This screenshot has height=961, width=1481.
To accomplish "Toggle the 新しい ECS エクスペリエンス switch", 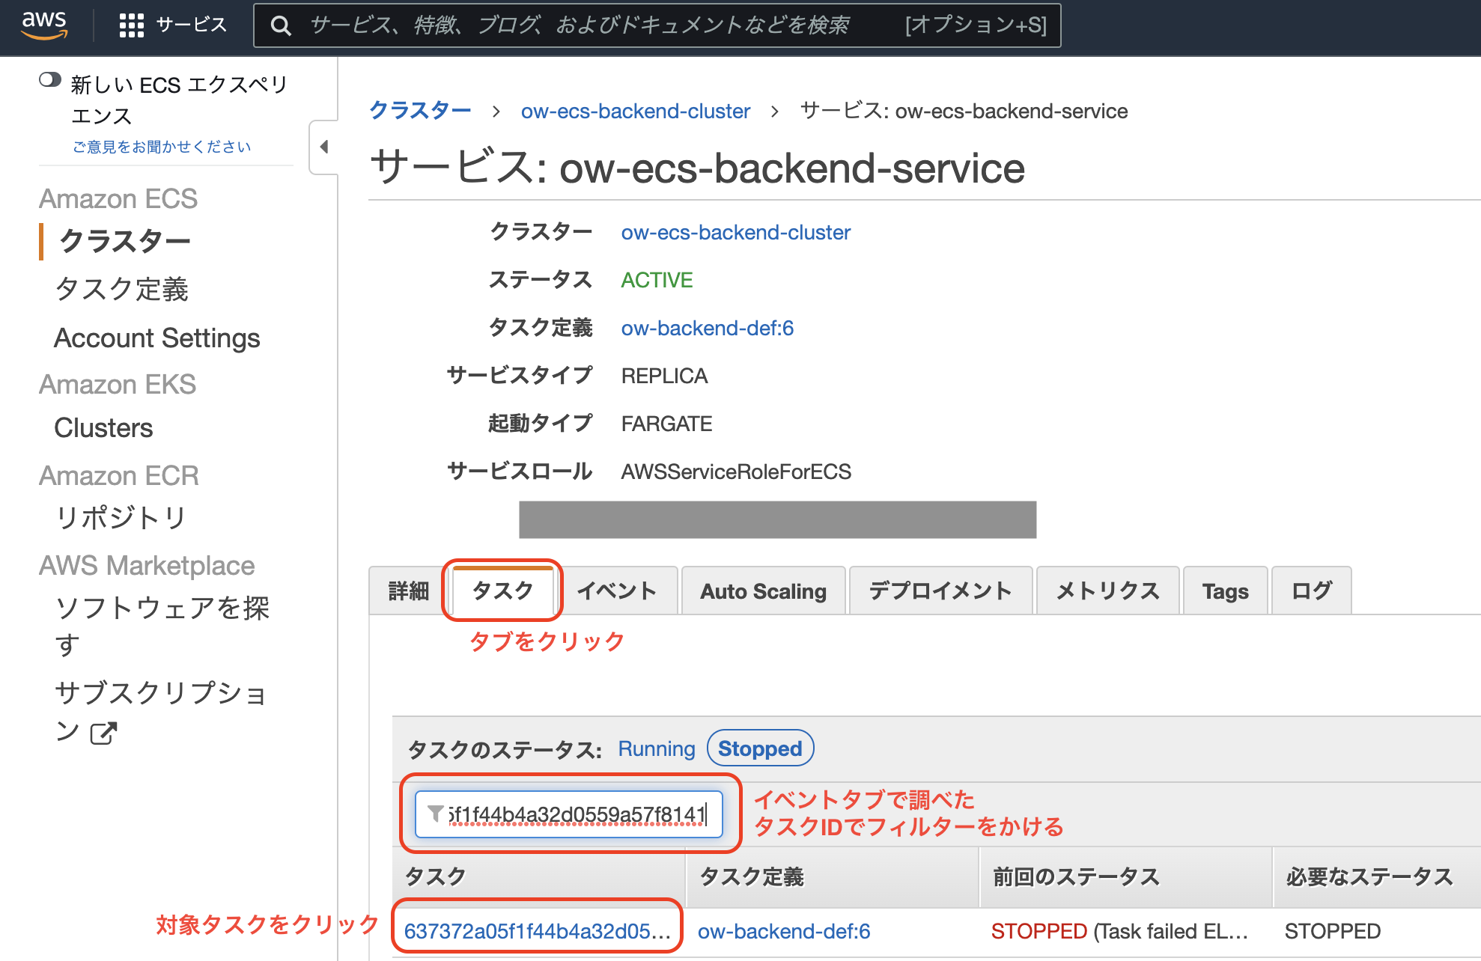I will (49, 79).
